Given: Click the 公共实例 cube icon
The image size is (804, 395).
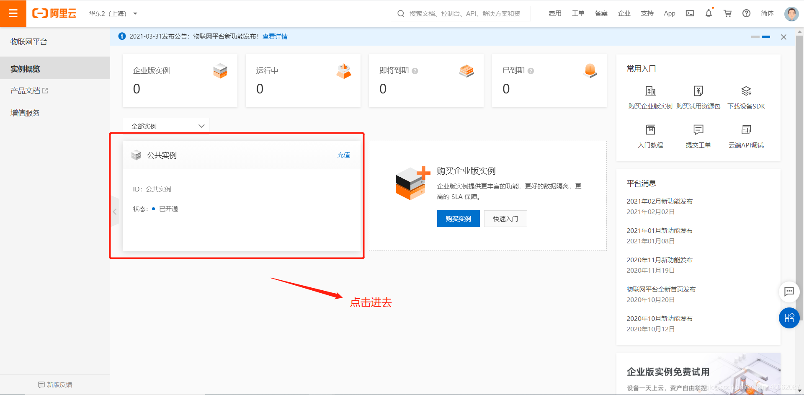Looking at the screenshot, I should click(x=136, y=155).
